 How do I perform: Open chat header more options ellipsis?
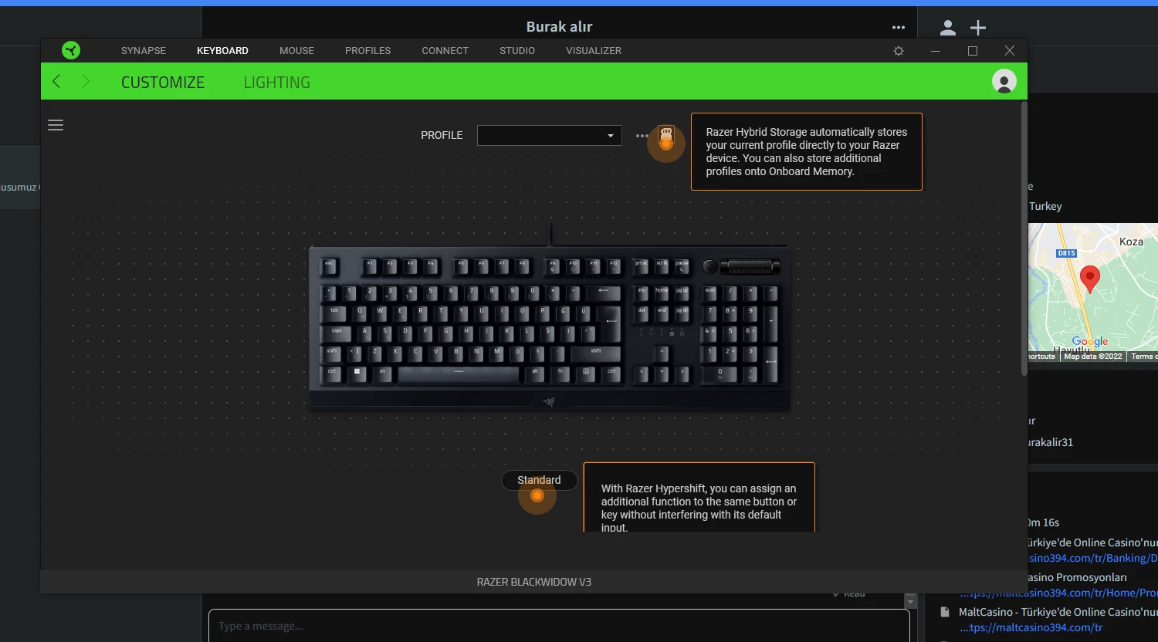point(899,28)
